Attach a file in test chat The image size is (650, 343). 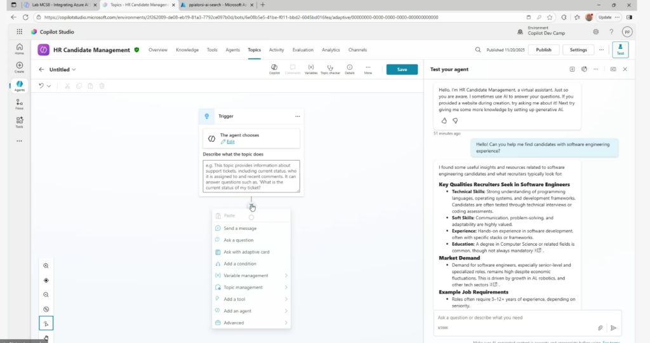[x=600, y=328]
